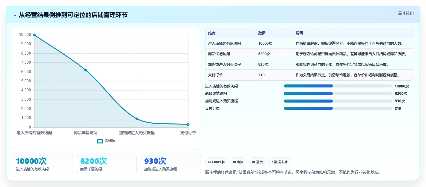
Task: Click the 漏斗转化 label in the header
Action: (x=405, y=13)
